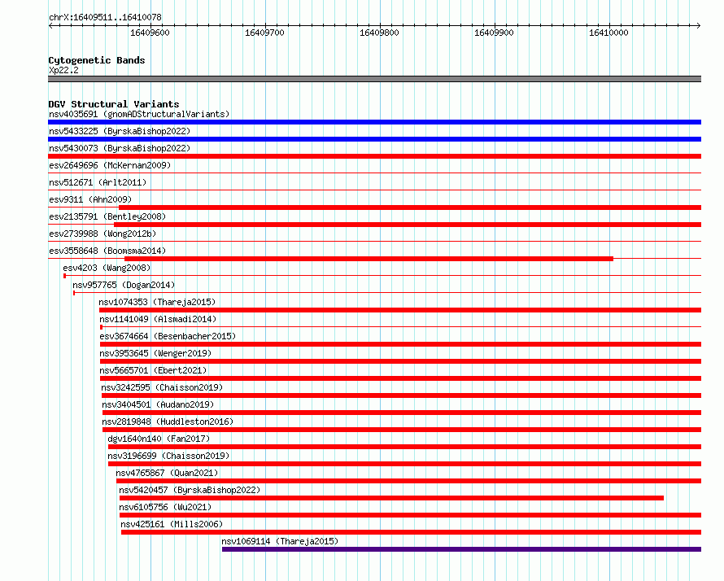Open the nsv3953645 Wenger2019 label
Screen dimensions: 724x581
coord(155,353)
